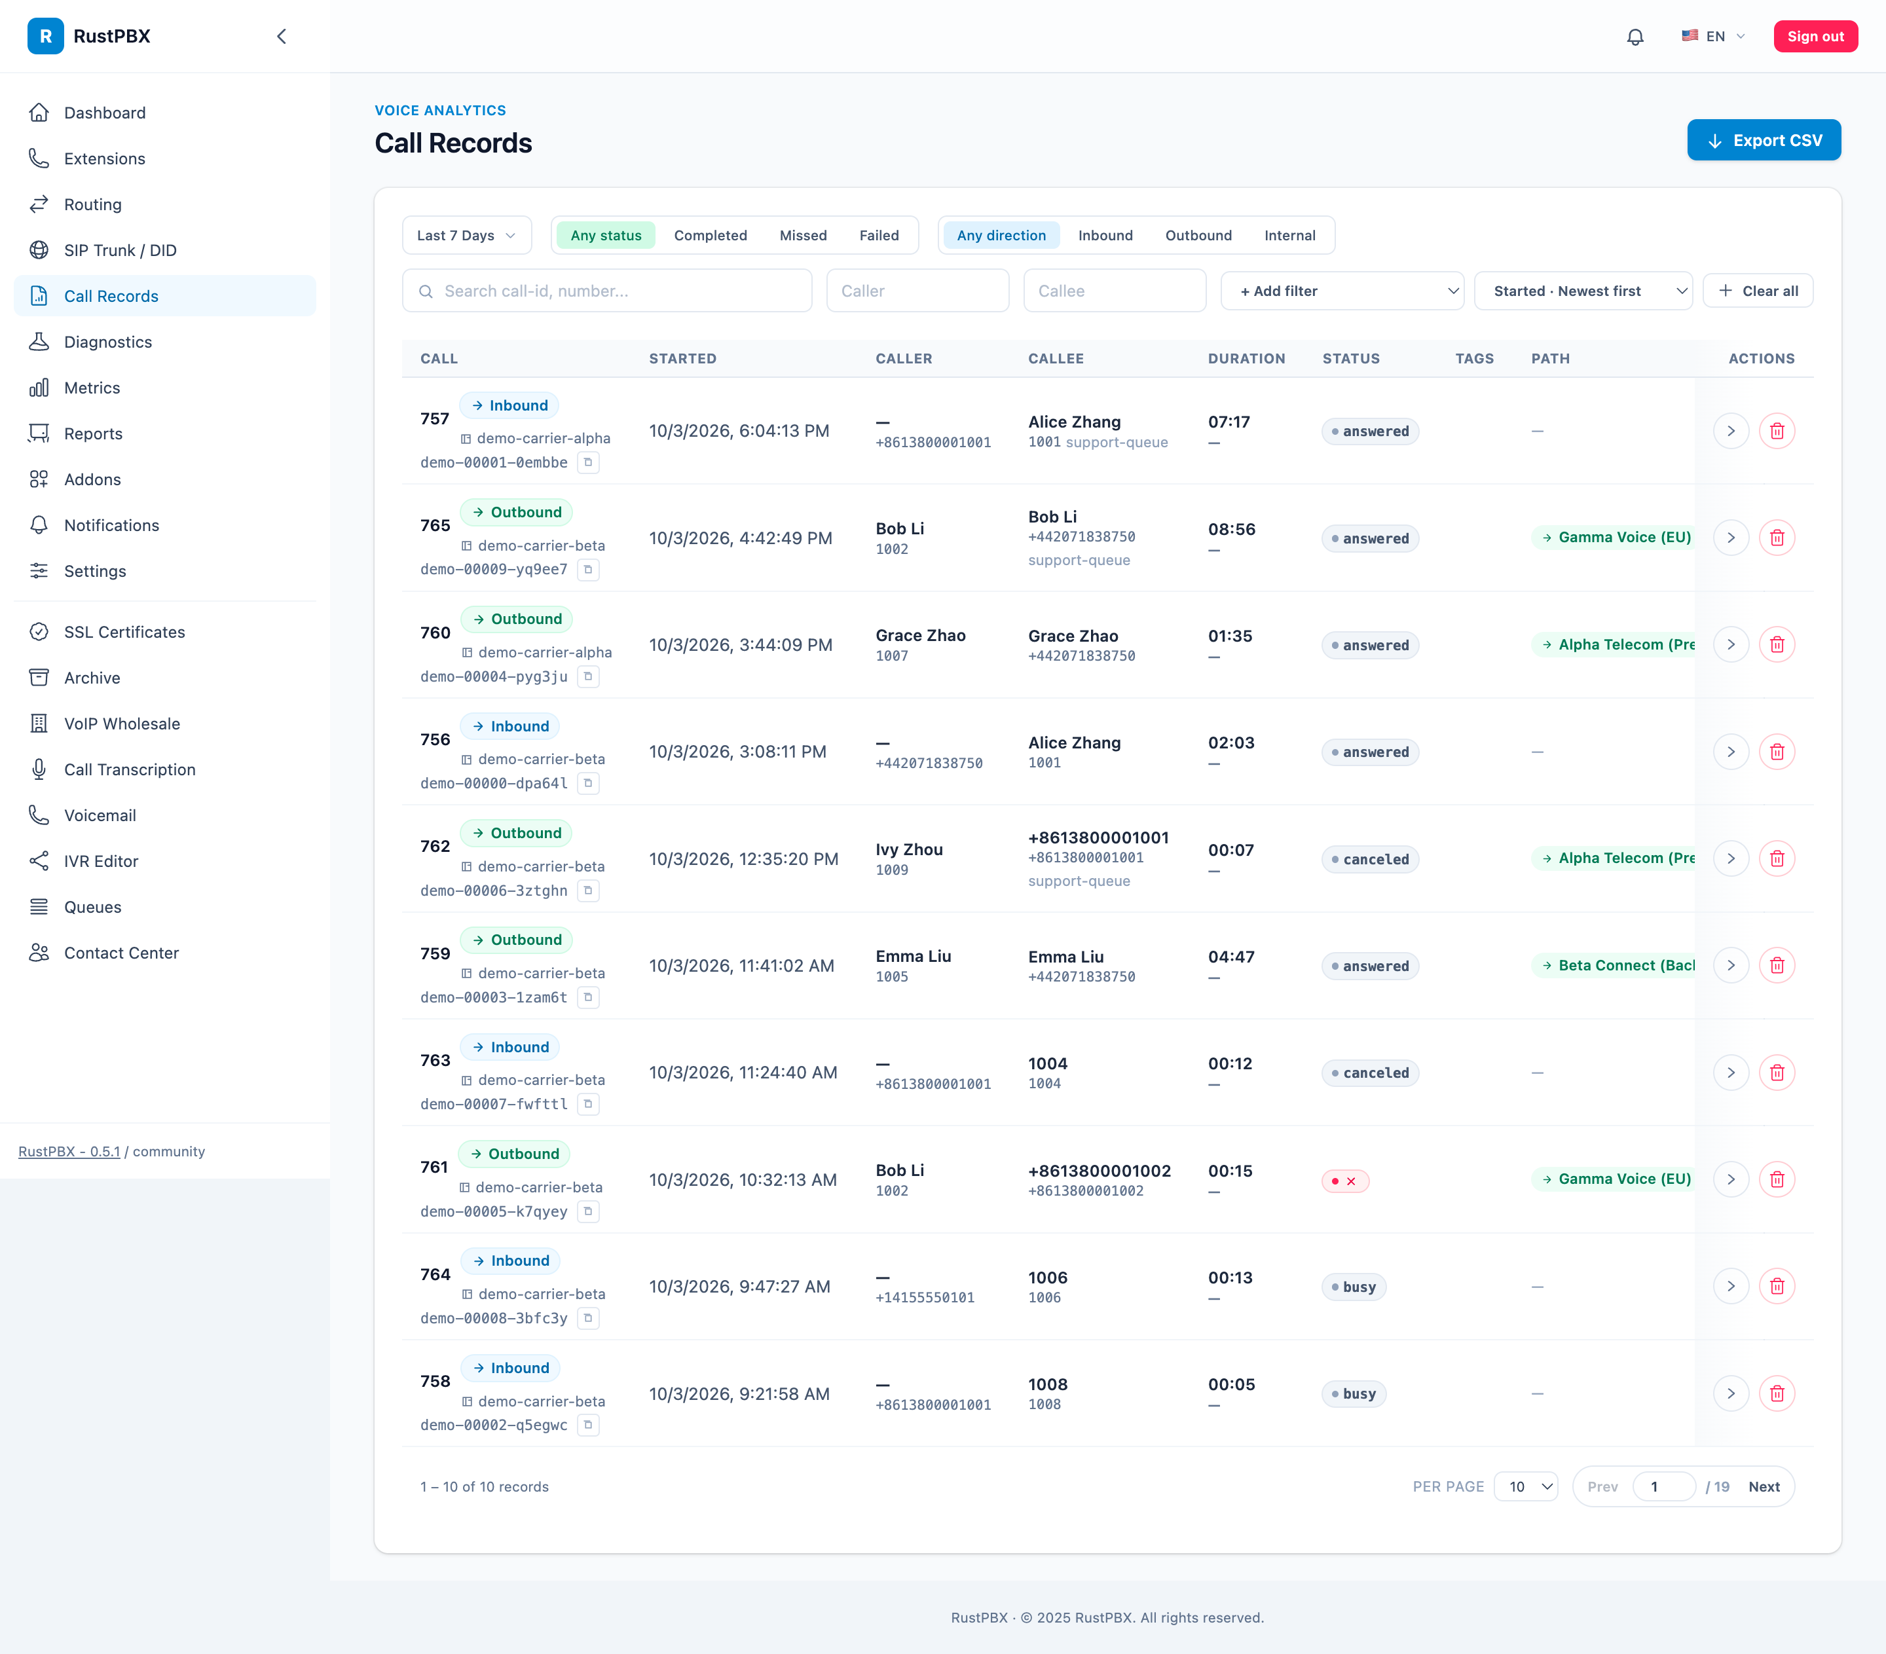Image resolution: width=1886 pixels, height=1654 pixels.
Task: Open the per page count dropdown
Action: point(1526,1486)
